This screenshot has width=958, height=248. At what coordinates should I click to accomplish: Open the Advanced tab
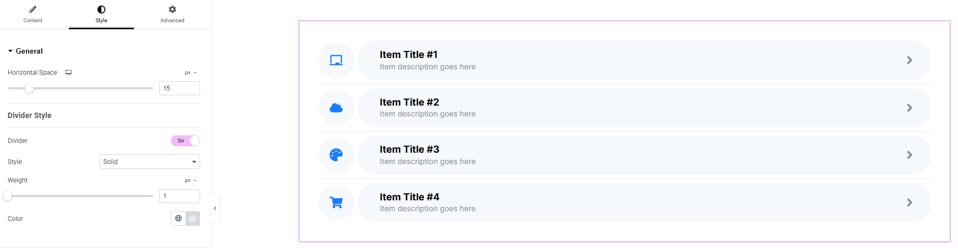172,14
